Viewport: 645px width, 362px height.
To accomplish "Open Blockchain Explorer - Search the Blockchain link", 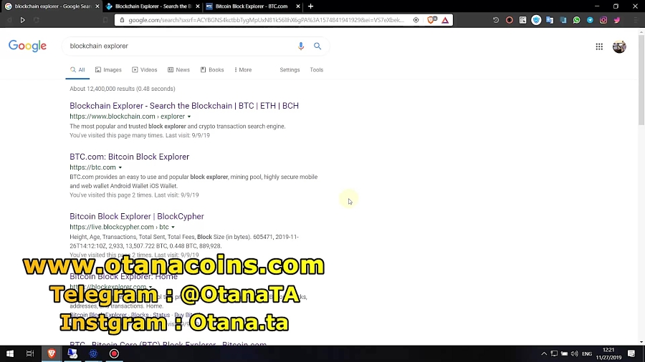I will (184, 106).
